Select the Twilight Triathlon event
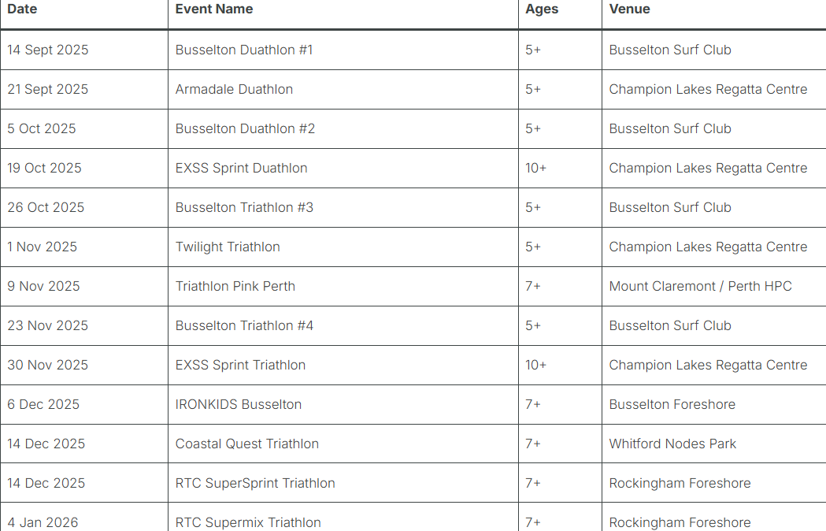The height and width of the screenshot is (531, 826). 228,247
